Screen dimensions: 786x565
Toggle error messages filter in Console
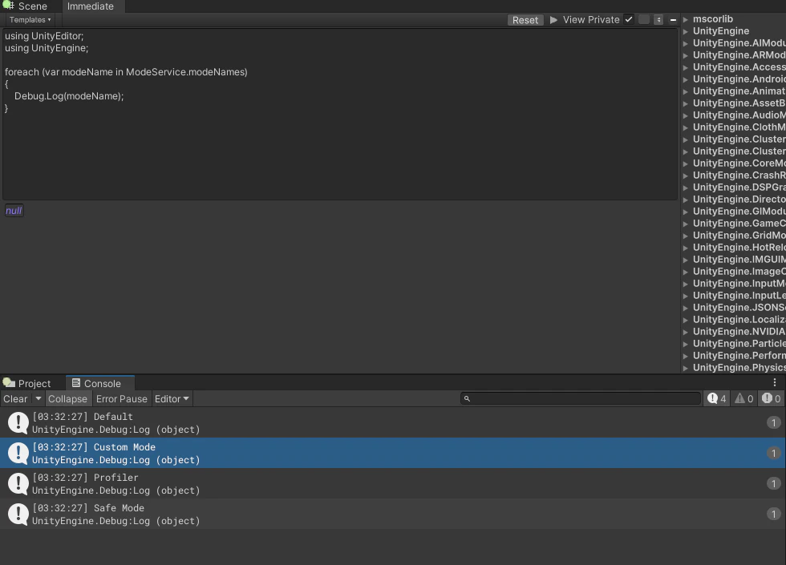point(771,399)
